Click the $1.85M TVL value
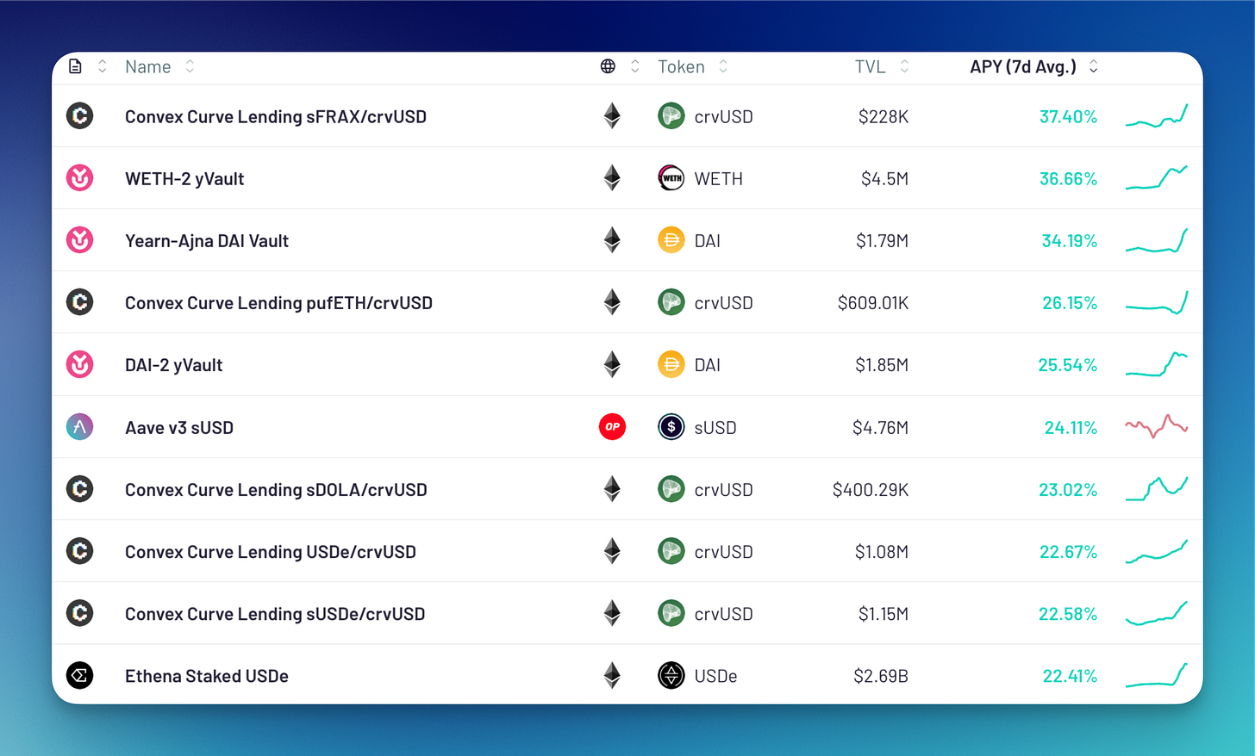Viewport: 1255px width, 756px height. click(882, 365)
